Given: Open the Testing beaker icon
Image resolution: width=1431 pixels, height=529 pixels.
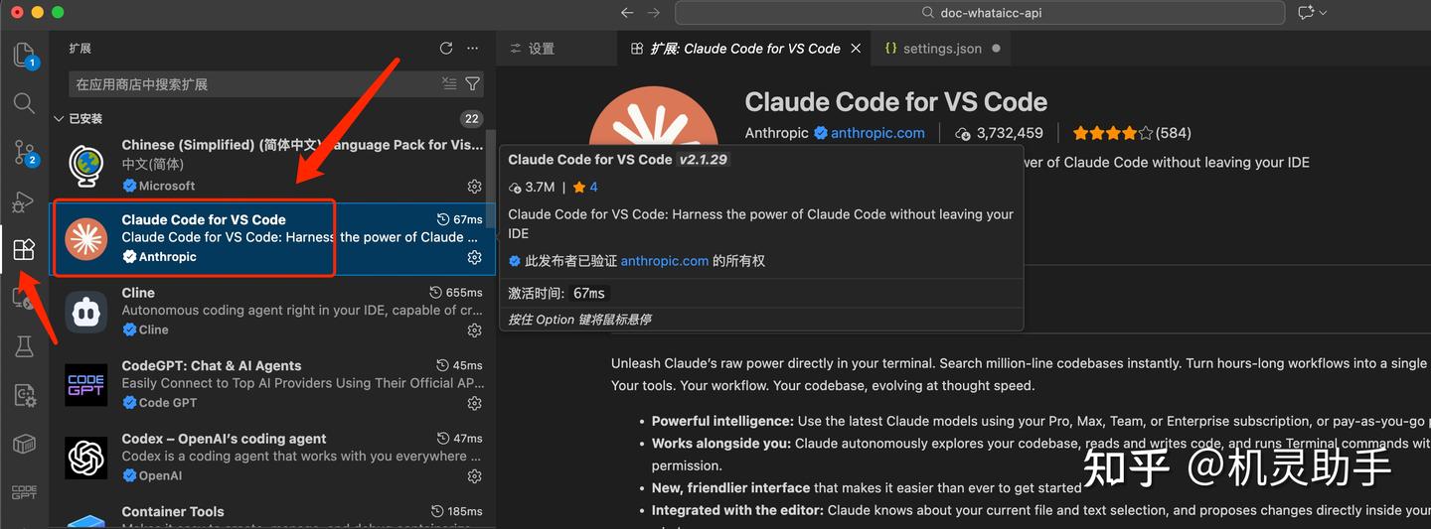Looking at the screenshot, I should (x=24, y=346).
